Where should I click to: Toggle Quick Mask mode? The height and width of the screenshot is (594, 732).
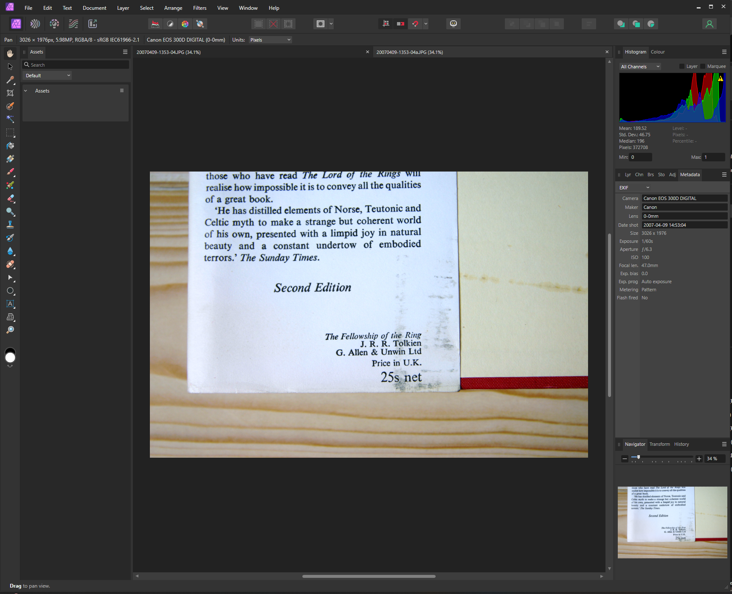click(321, 24)
